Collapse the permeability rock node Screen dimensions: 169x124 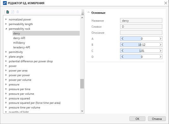6,29
